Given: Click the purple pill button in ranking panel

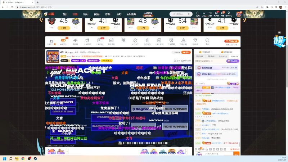Looking at the screenshot, I should 233,61.
